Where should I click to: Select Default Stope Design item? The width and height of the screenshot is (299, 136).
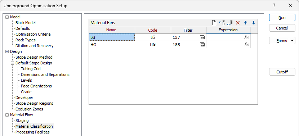tap(34, 63)
